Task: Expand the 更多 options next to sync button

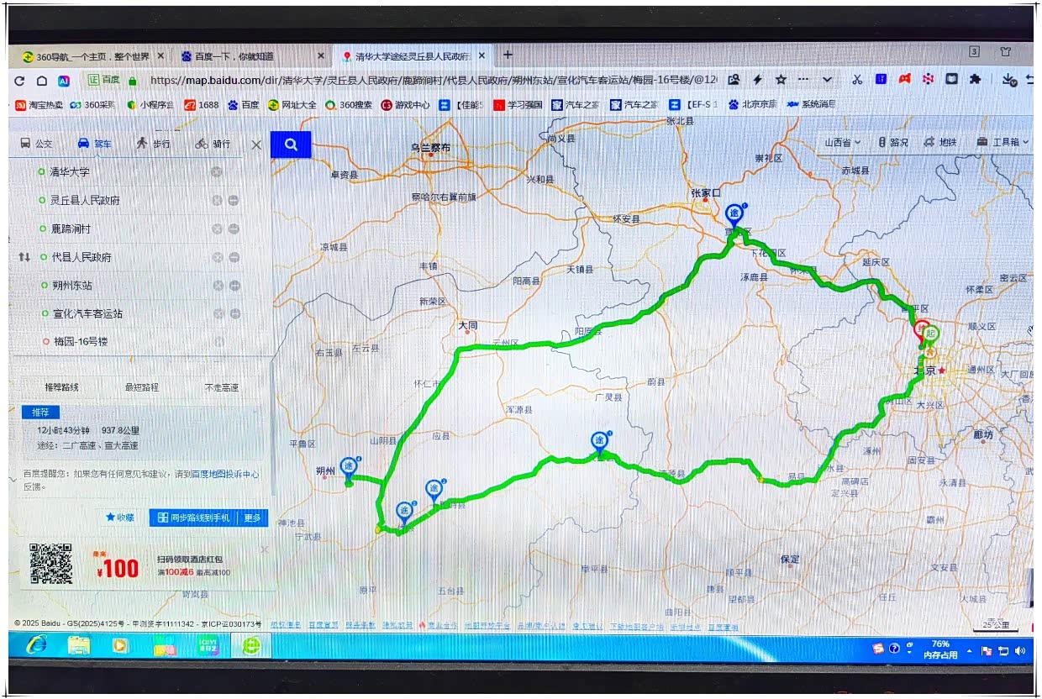Action: click(x=253, y=518)
